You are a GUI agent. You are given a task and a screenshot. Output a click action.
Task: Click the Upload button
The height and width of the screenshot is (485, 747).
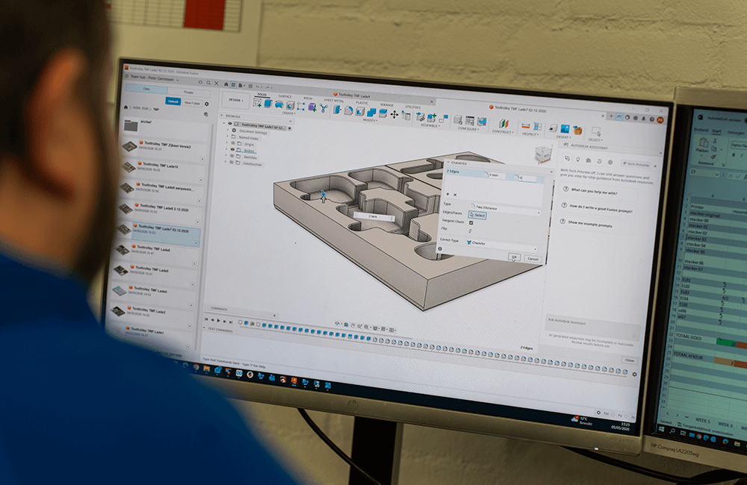click(173, 101)
